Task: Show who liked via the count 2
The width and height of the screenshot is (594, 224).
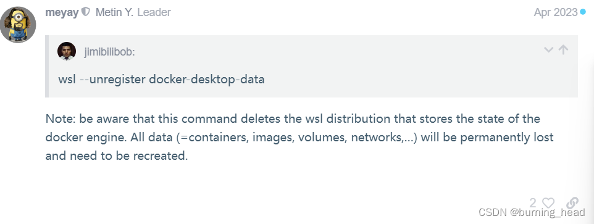Action: coord(533,203)
